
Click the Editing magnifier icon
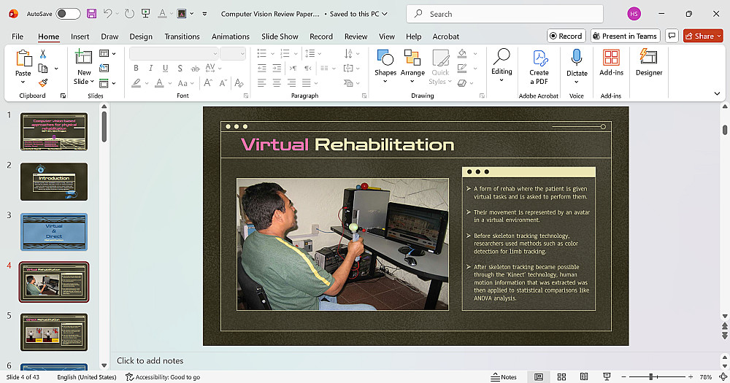[502, 57]
